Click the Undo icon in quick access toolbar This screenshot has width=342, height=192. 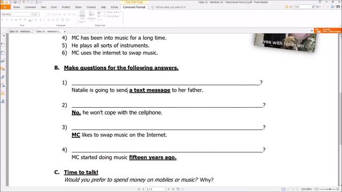click(28, 2)
